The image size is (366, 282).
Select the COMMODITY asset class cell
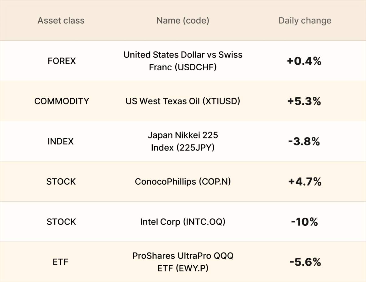61,101
